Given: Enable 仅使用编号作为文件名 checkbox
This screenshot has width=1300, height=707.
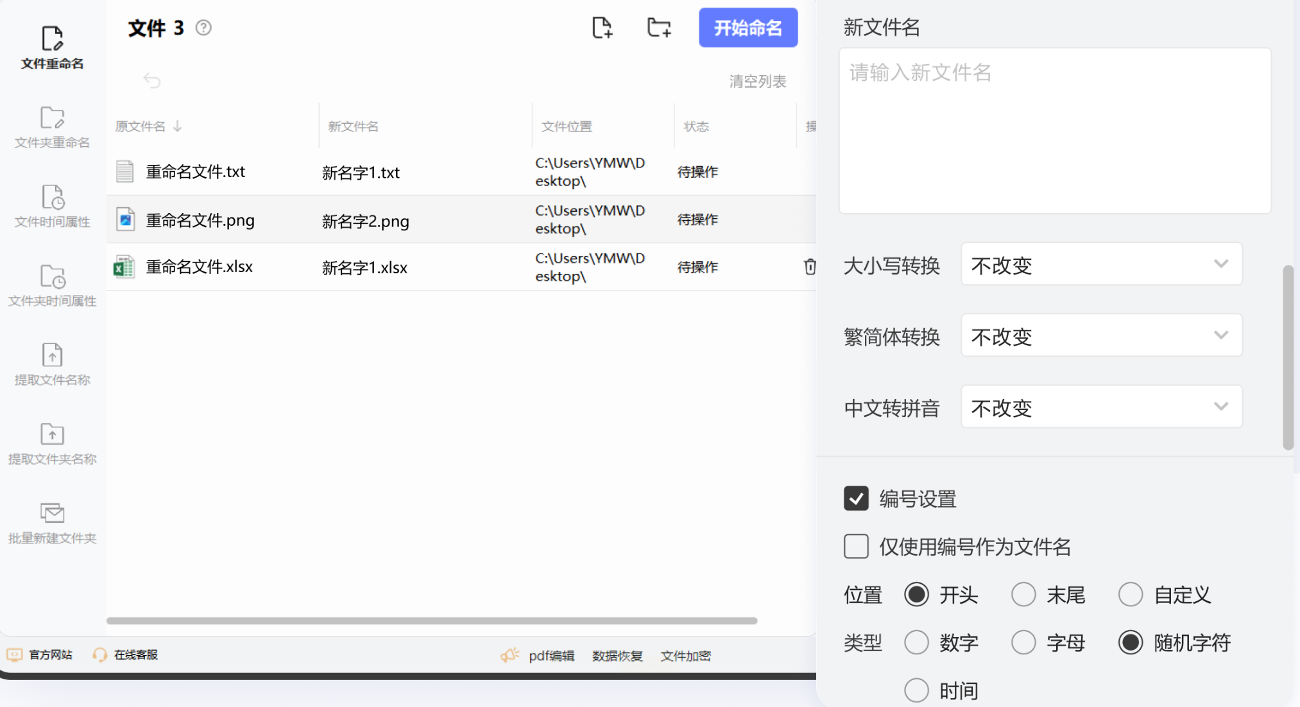Looking at the screenshot, I should tap(856, 547).
